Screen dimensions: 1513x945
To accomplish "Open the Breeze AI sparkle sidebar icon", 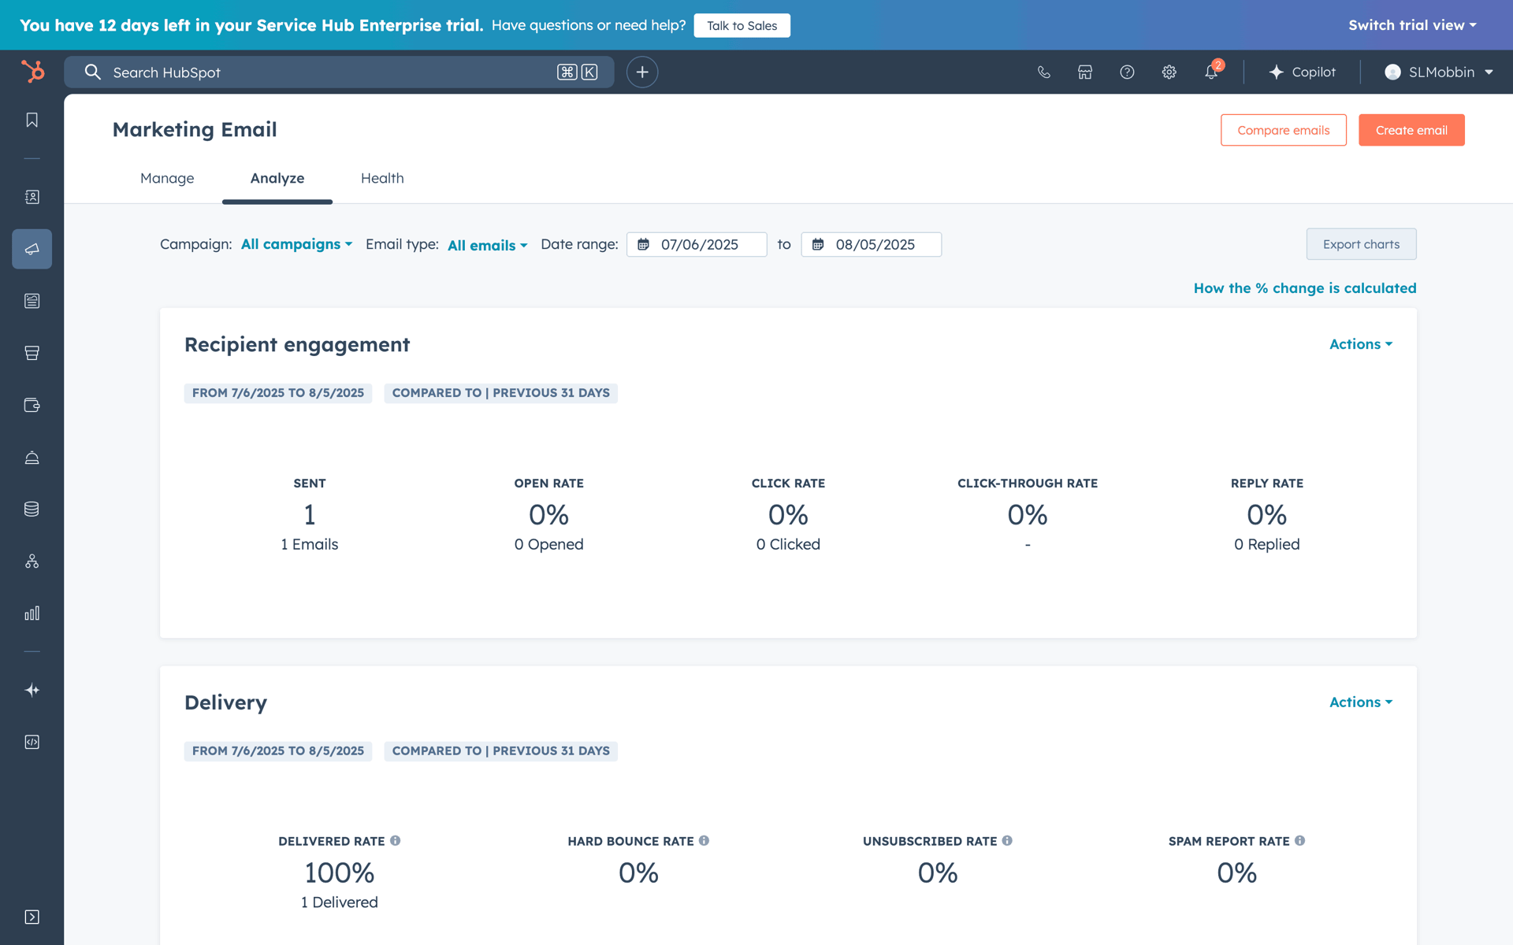I will coord(32,690).
